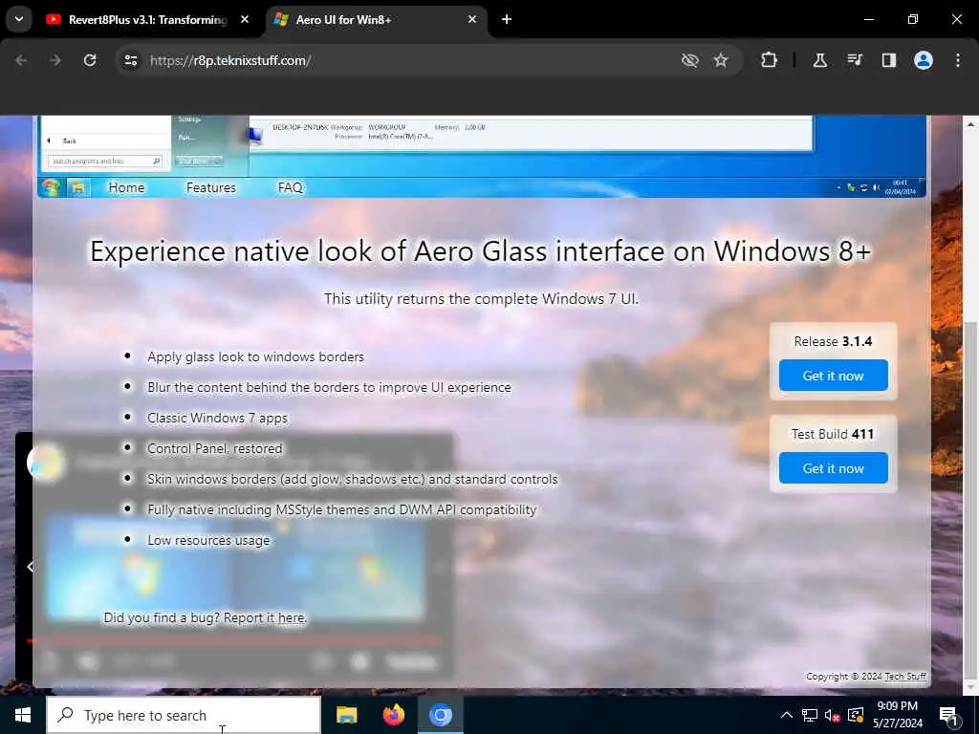The height and width of the screenshot is (734, 979).
Task: Toggle the browser side panel
Action: pos(888,60)
